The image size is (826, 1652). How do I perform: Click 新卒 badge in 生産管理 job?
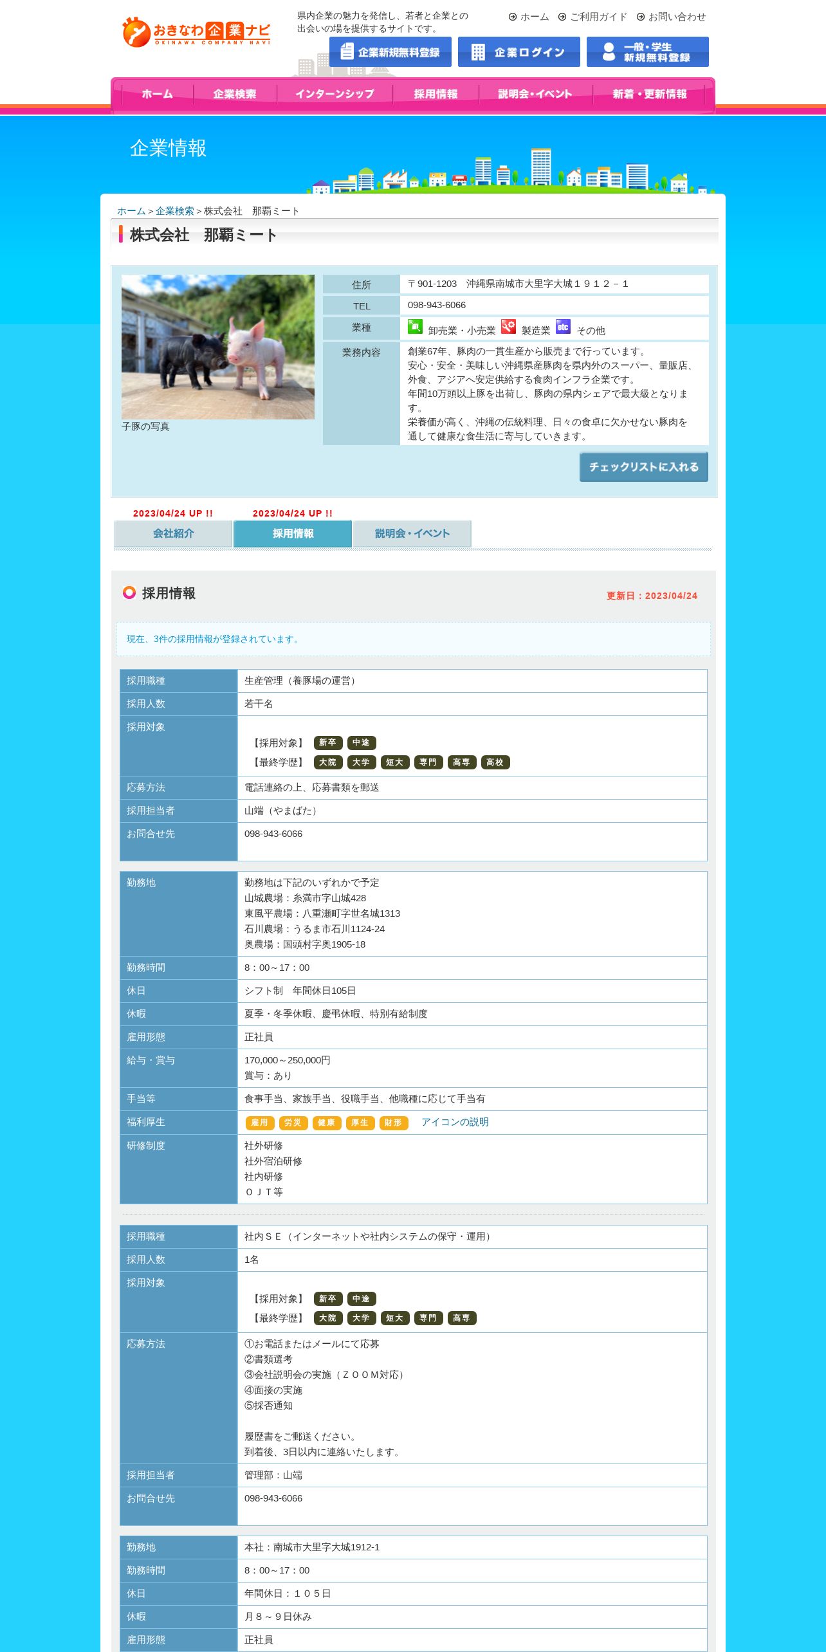(x=328, y=742)
